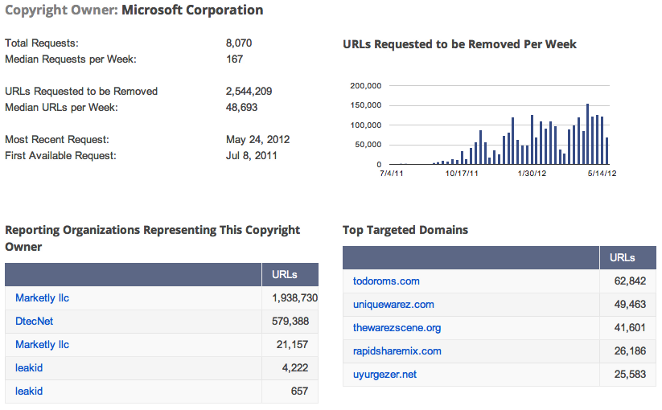Click the 5/14/12 date label on chart axis
The image size is (662, 410).
point(600,173)
